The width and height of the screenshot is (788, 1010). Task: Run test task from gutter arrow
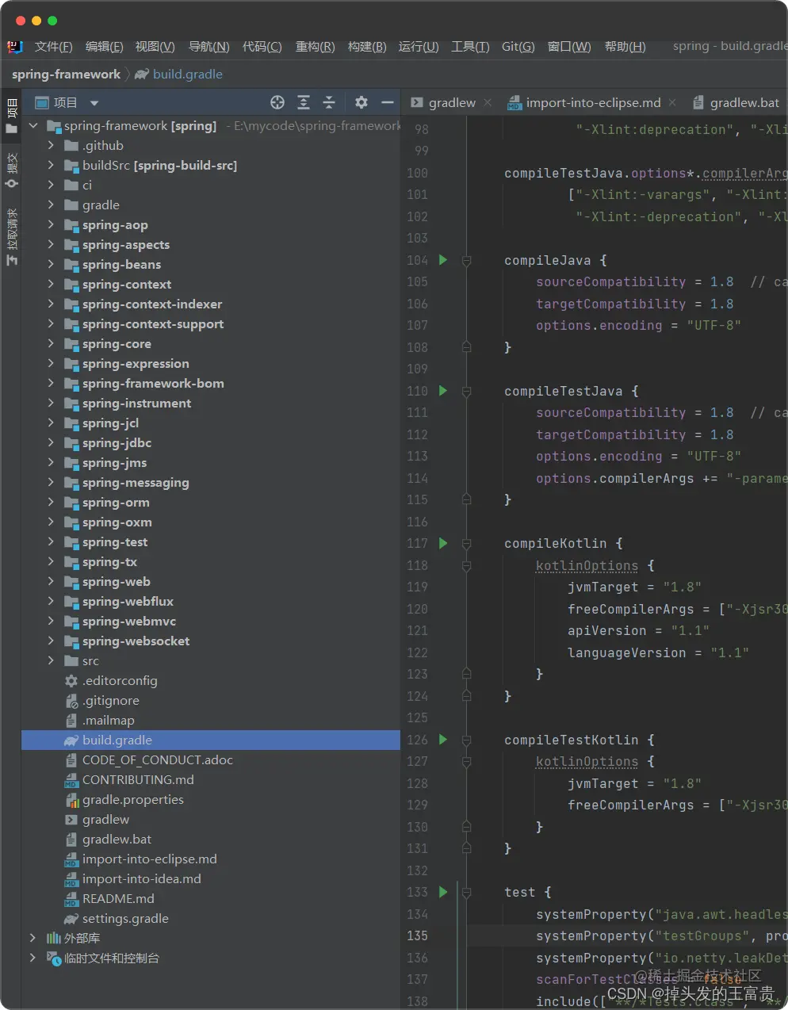coord(443,892)
